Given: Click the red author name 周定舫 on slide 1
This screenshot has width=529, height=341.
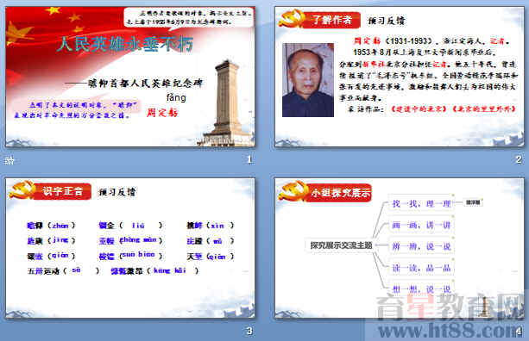Looking at the screenshot, I should [162, 113].
